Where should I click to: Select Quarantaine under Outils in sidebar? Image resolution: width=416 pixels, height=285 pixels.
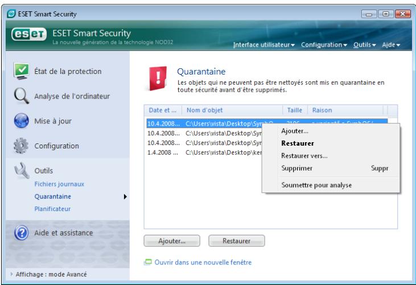[53, 196]
